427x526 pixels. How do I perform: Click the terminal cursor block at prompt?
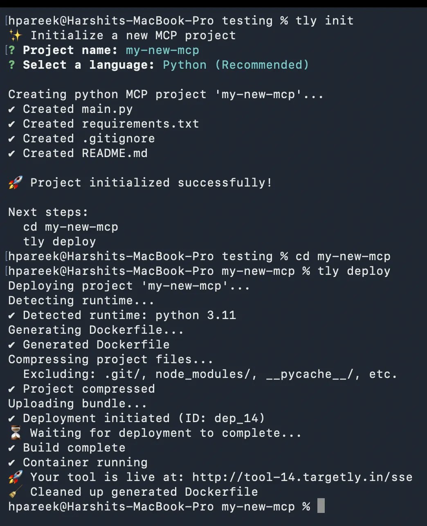tap(321, 506)
